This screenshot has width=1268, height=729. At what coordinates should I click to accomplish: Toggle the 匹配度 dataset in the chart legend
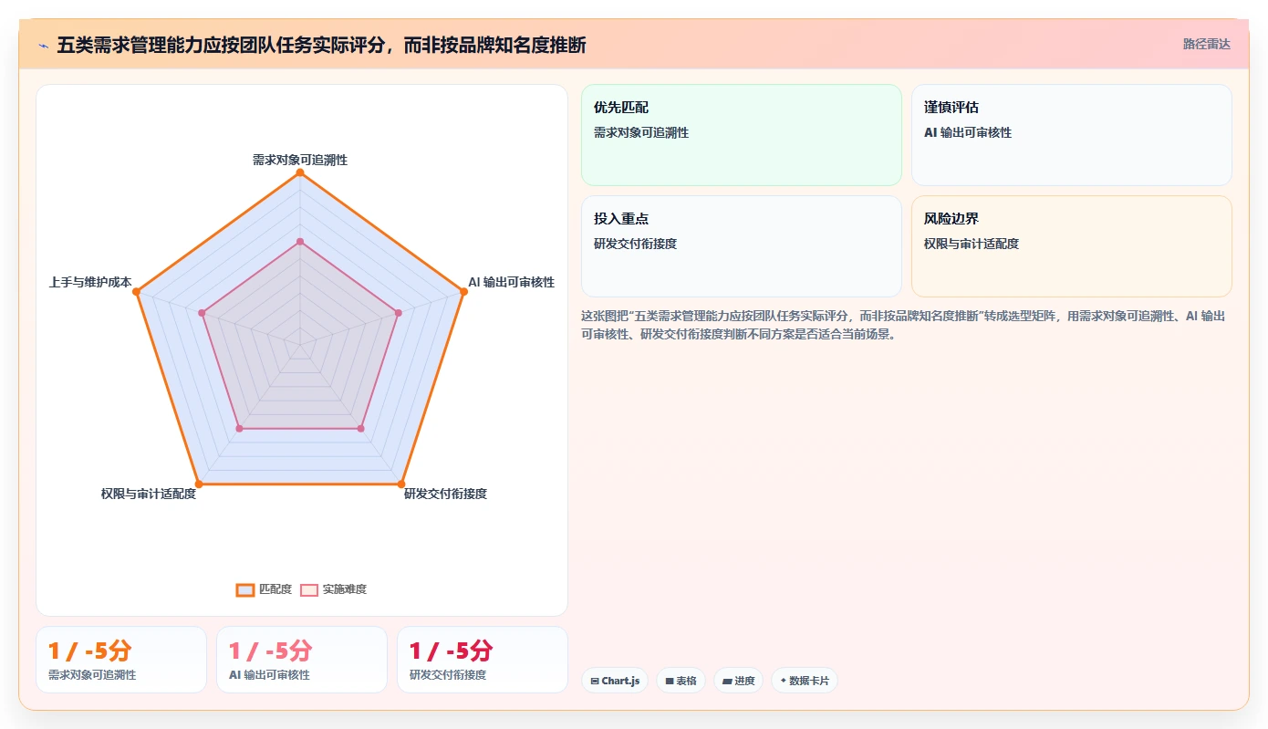click(264, 589)
